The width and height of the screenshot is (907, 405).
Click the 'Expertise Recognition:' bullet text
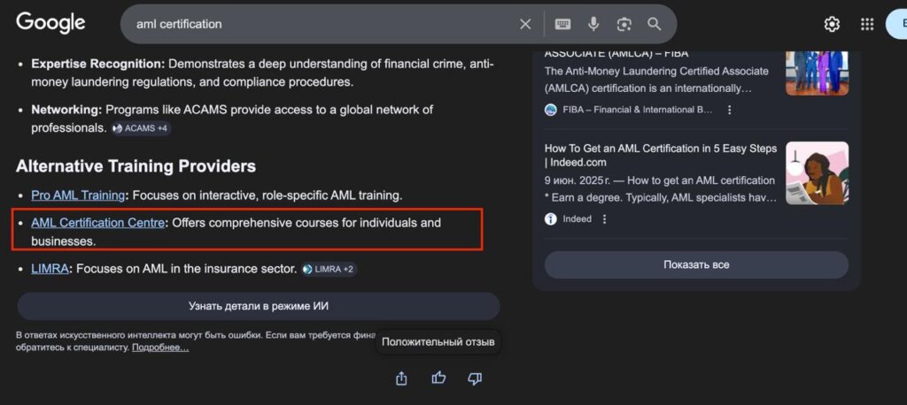98,64
